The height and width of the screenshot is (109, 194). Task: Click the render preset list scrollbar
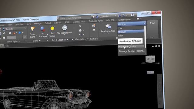click(145, 37)
